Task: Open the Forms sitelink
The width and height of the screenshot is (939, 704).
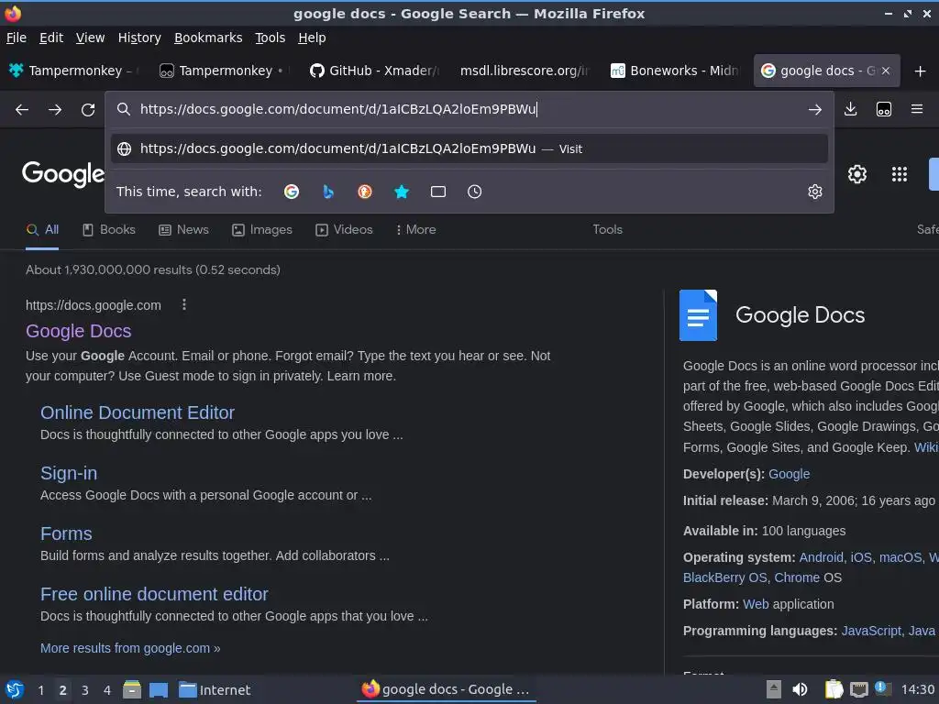Action: click(x=66, y=533)
